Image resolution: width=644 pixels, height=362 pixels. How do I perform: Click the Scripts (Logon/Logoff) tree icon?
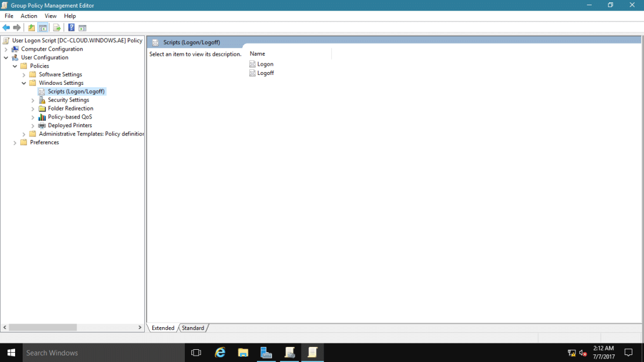42,92
